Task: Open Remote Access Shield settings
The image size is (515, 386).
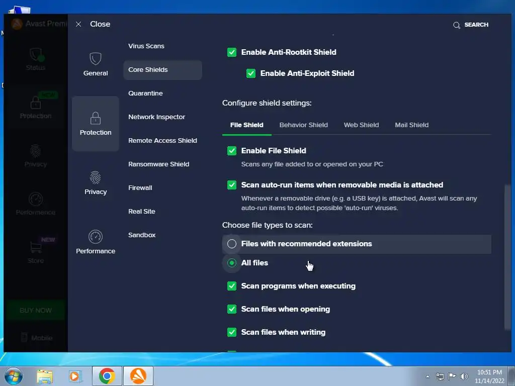Action: (x=162, y=141)
